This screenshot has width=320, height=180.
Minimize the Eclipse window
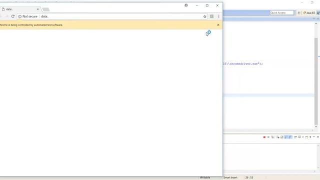click(302, 2)
